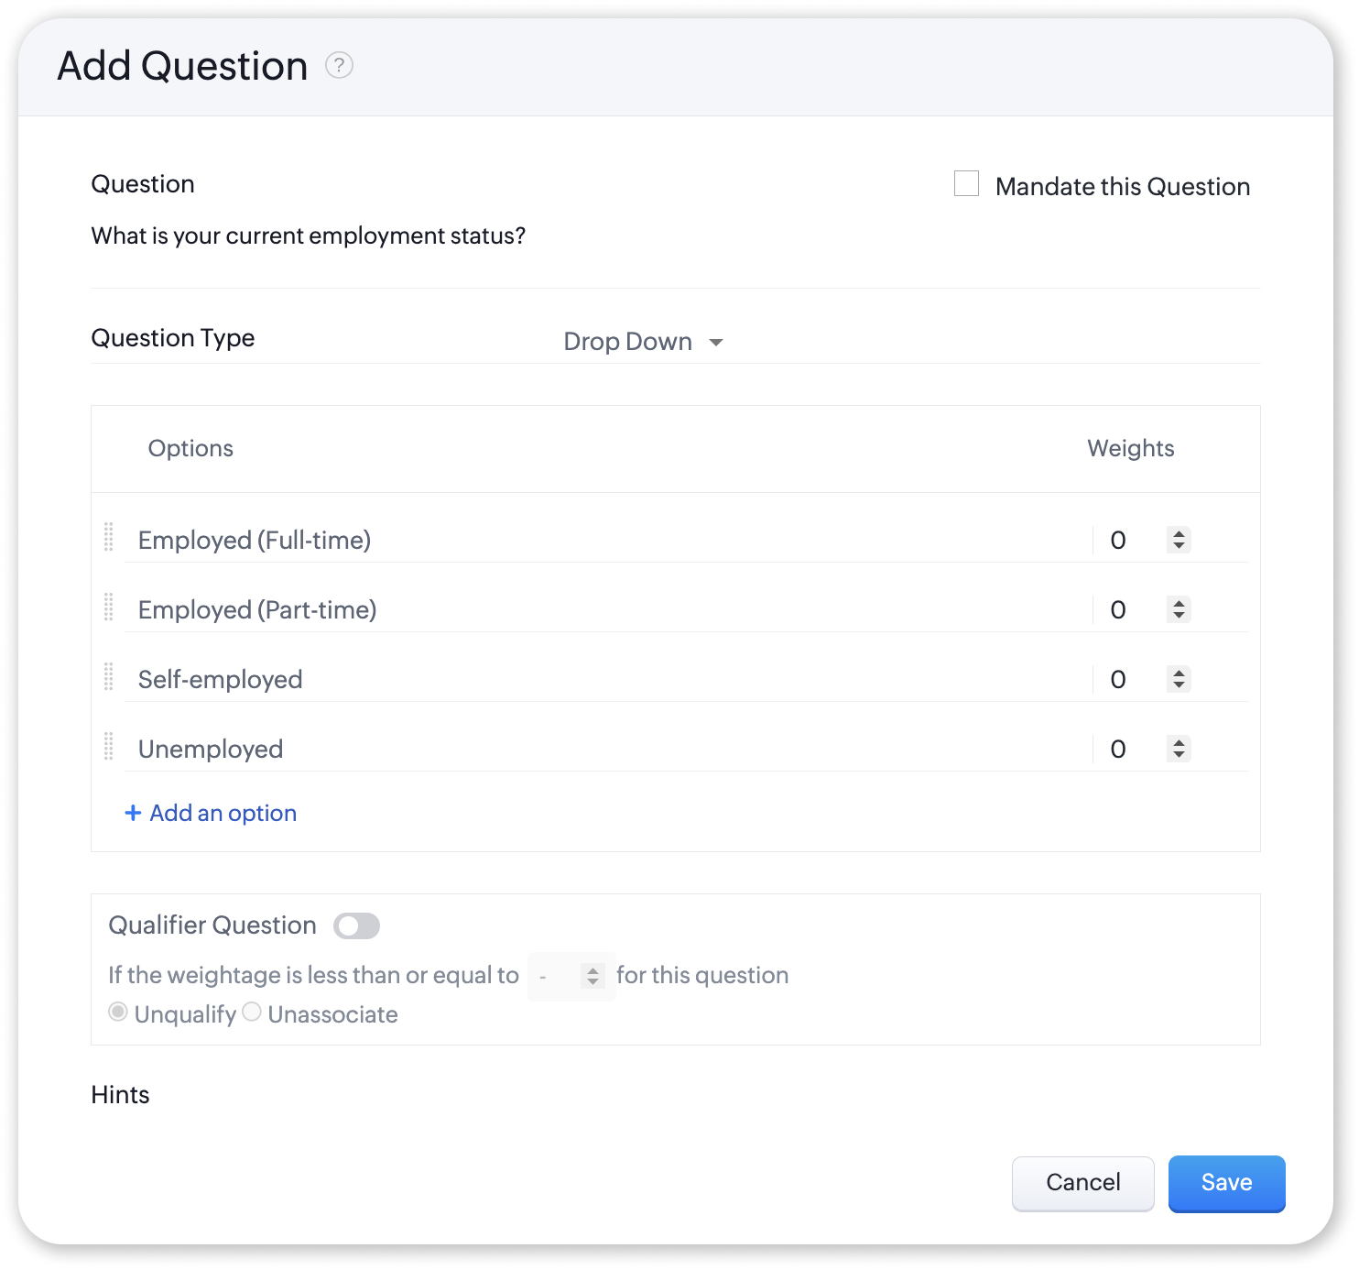Click weight stepper arrows for Self-employed

[1179, 679]
